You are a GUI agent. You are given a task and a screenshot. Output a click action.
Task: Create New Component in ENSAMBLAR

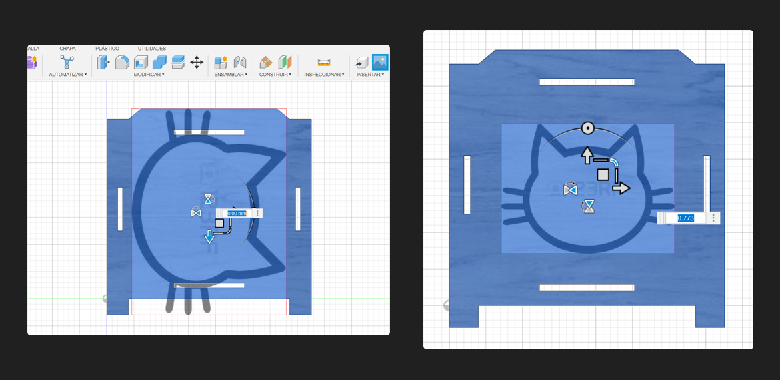(221, 62)
